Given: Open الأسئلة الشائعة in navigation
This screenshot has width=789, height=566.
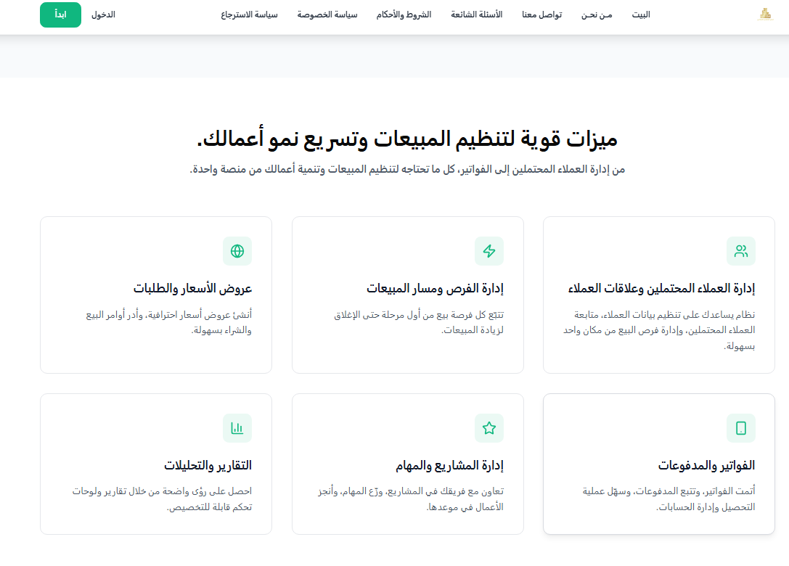Looking at the screenshot, I should click(476, 15).
